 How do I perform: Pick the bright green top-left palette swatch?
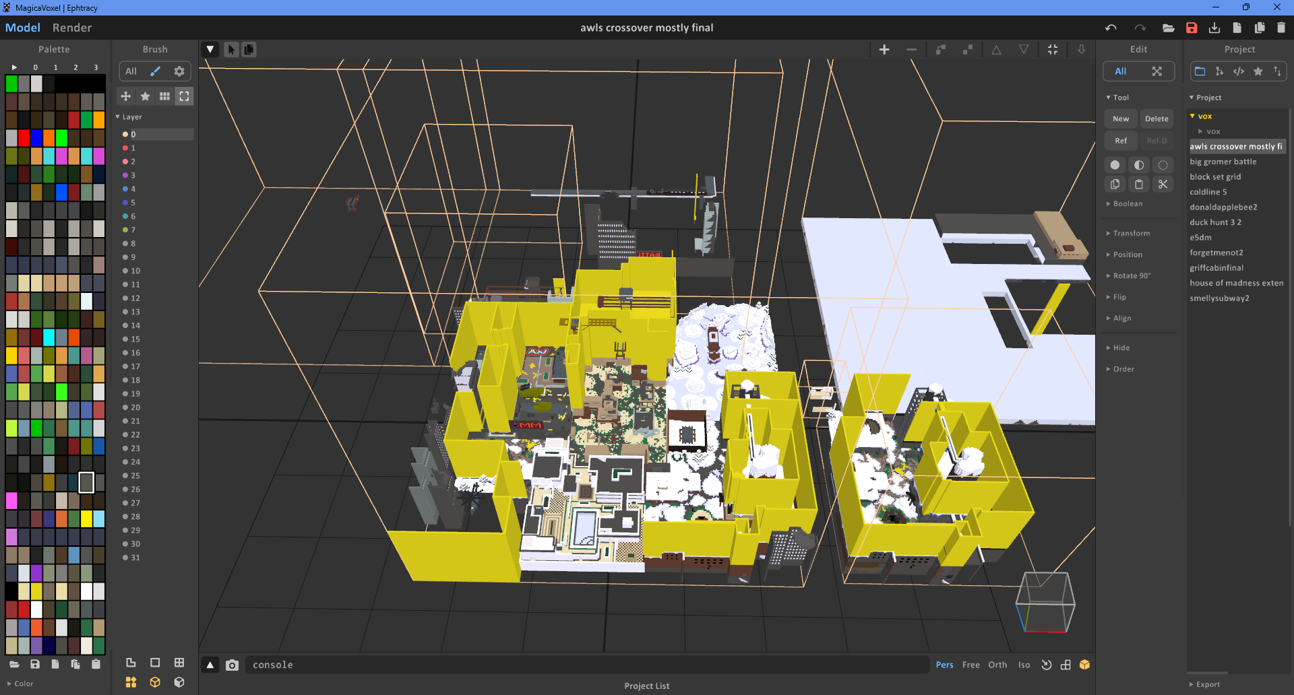[11, 84]
